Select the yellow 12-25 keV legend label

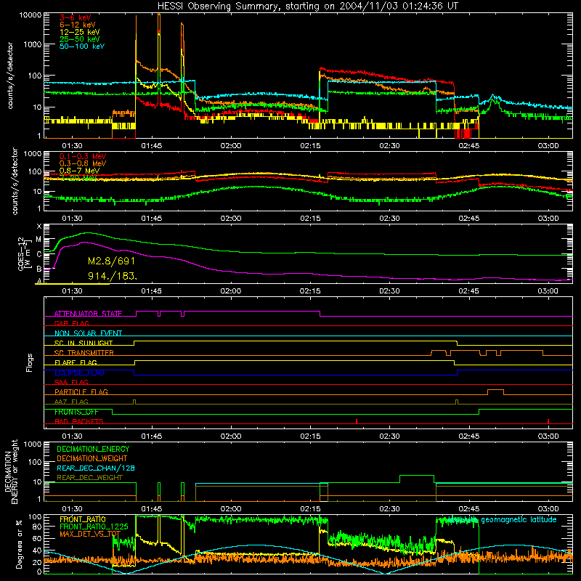[x=80, y=32]
